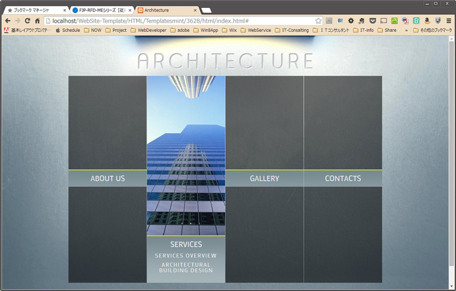Open the Share bookmark folder
456x291 pixels.
click(387, 30)
